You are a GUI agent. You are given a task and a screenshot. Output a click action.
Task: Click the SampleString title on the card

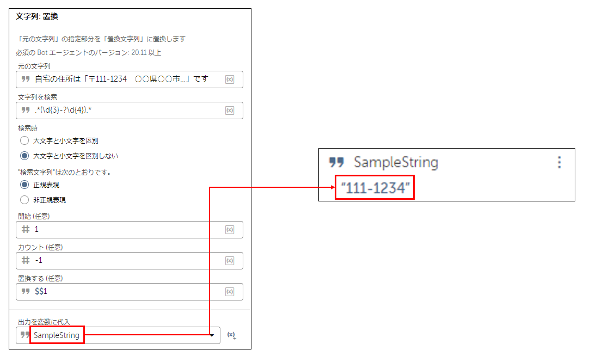(x=396, y=163)
